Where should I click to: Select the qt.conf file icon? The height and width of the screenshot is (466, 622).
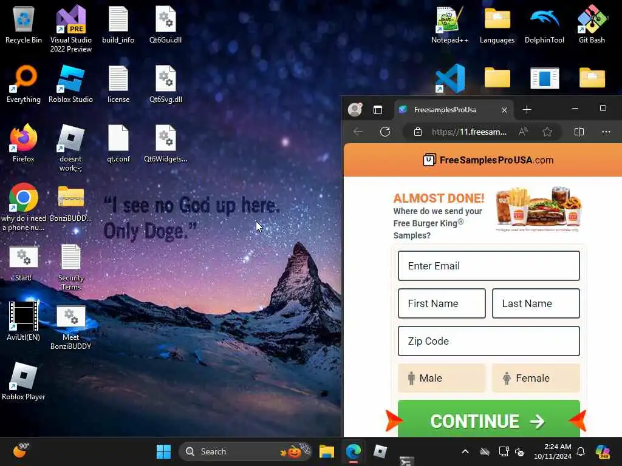click(x=118, y=143)
